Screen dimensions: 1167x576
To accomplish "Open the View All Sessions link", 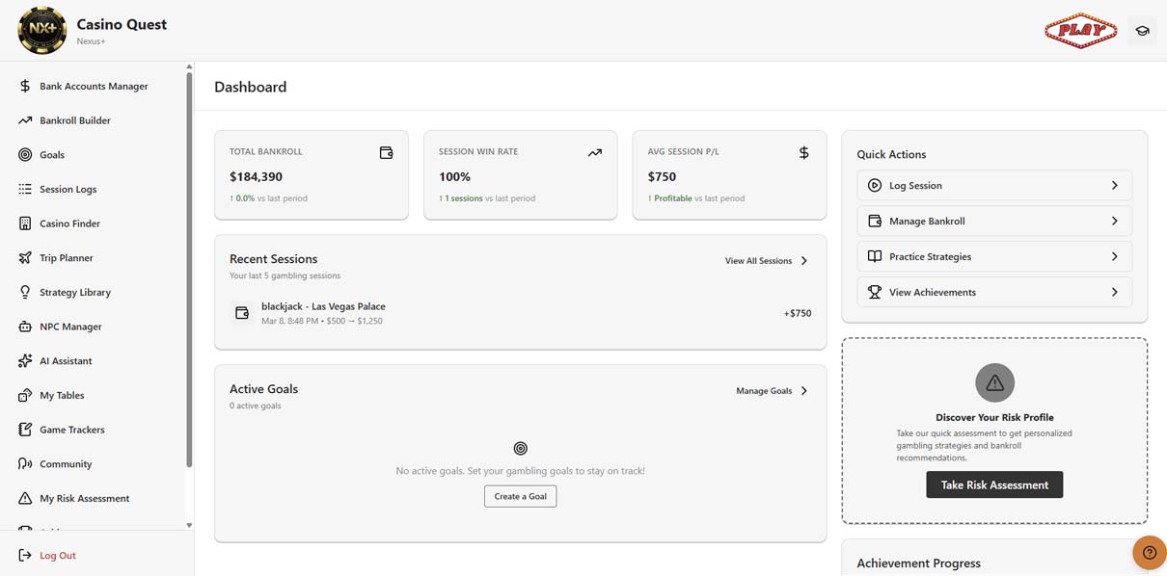I will point(766,261).
